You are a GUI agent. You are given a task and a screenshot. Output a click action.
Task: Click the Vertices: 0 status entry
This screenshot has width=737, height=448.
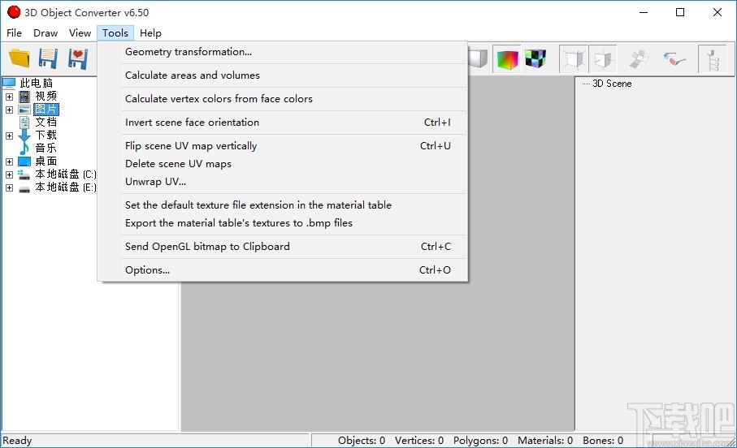419,441
